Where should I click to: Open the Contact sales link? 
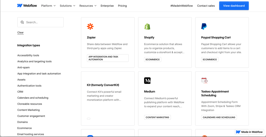[x=206, y=6]
